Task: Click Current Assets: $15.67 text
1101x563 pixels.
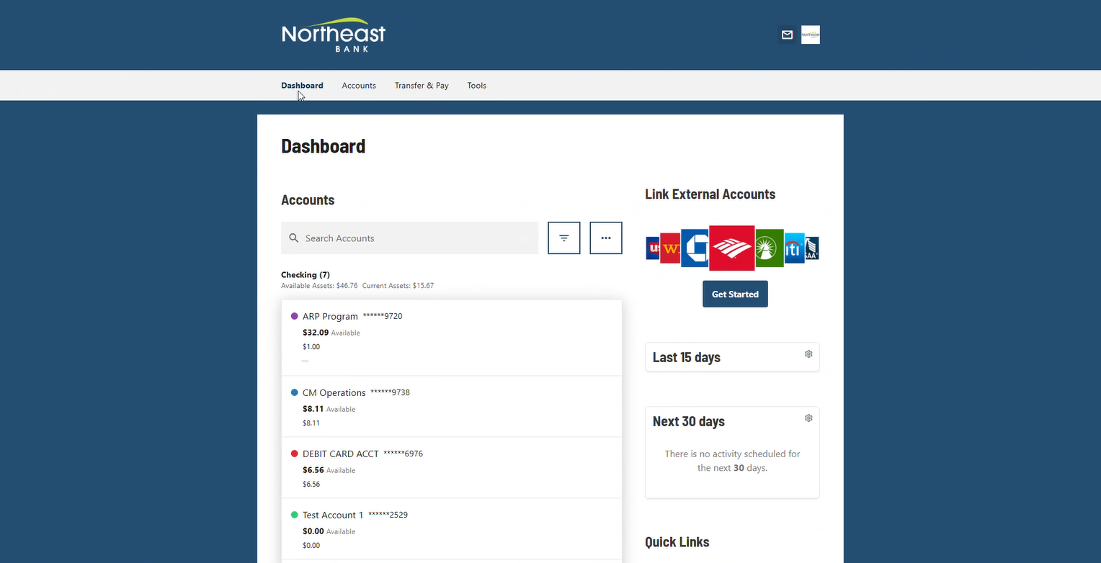Action: tap(398, 286)
